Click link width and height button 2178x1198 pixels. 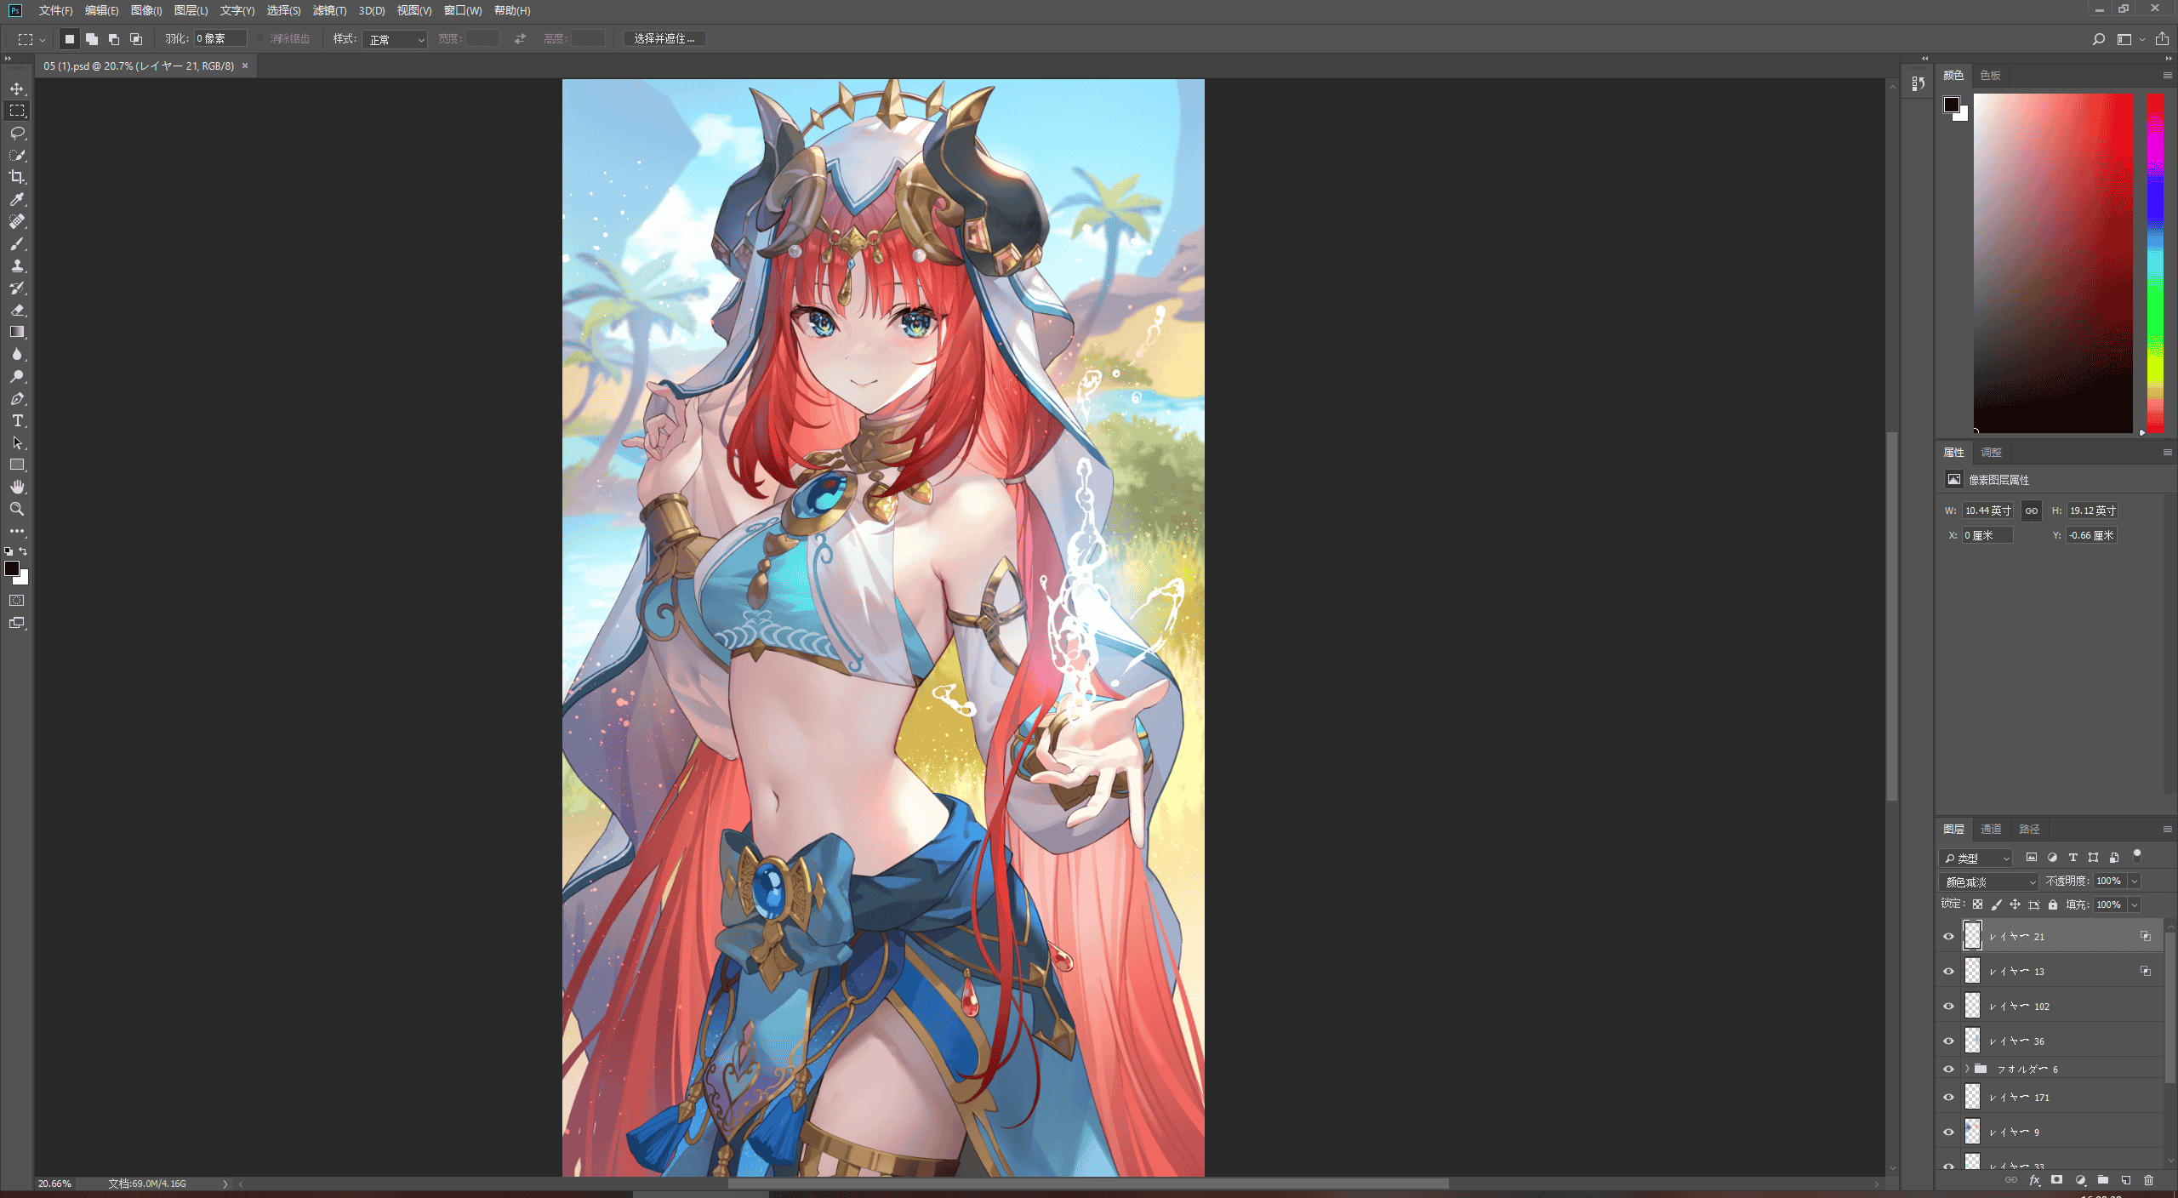(x=2032, y=511)
